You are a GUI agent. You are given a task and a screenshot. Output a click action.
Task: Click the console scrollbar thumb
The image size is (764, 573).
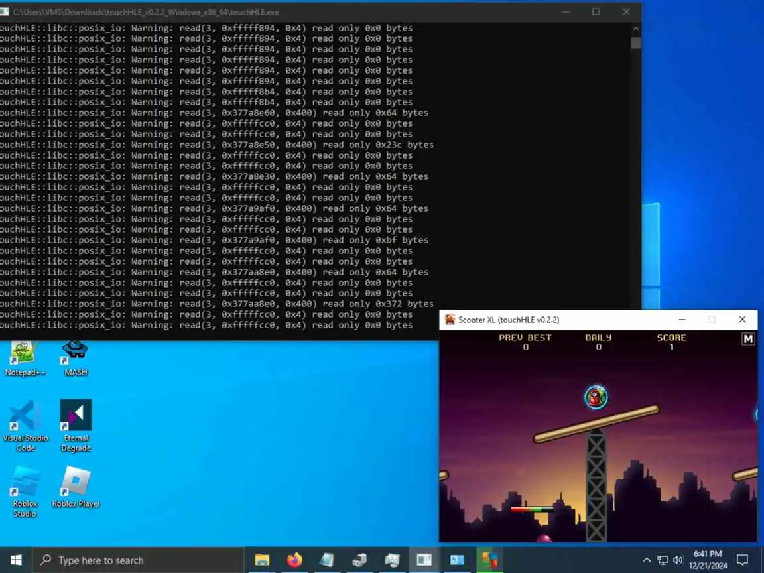[635, 43]
